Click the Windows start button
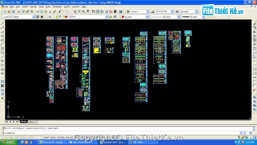Screen dimensions: 257x145 pos(9,142)
